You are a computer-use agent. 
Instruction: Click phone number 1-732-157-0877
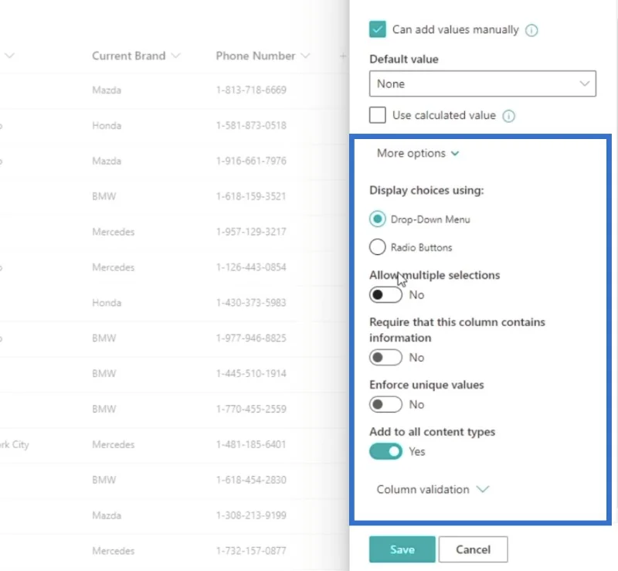pyautogui.click(x=251, y=551)
